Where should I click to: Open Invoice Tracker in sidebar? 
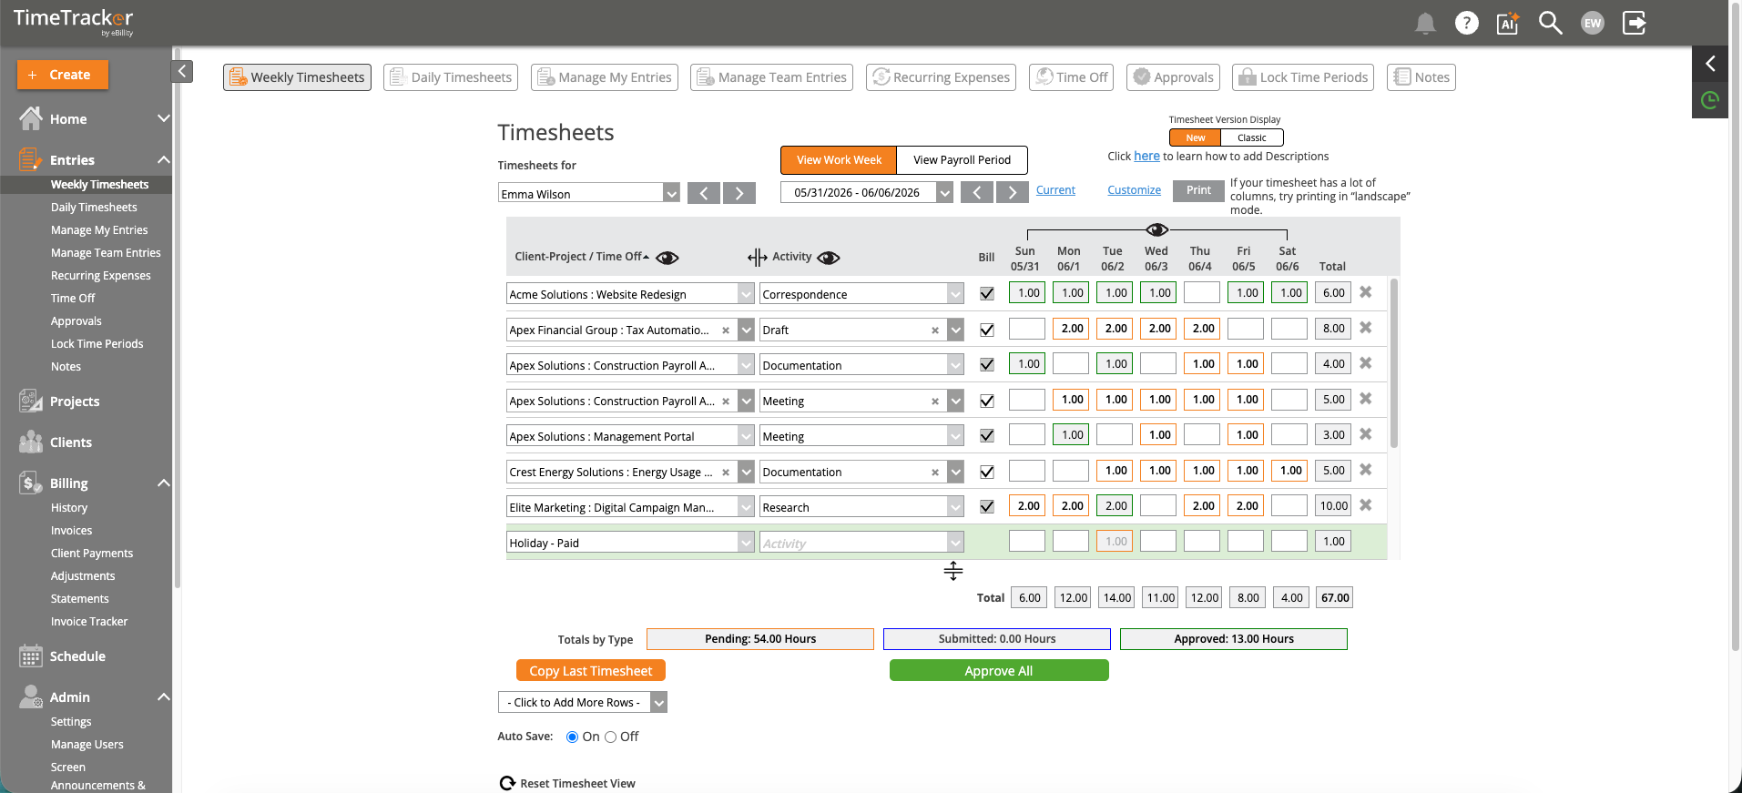89,621
